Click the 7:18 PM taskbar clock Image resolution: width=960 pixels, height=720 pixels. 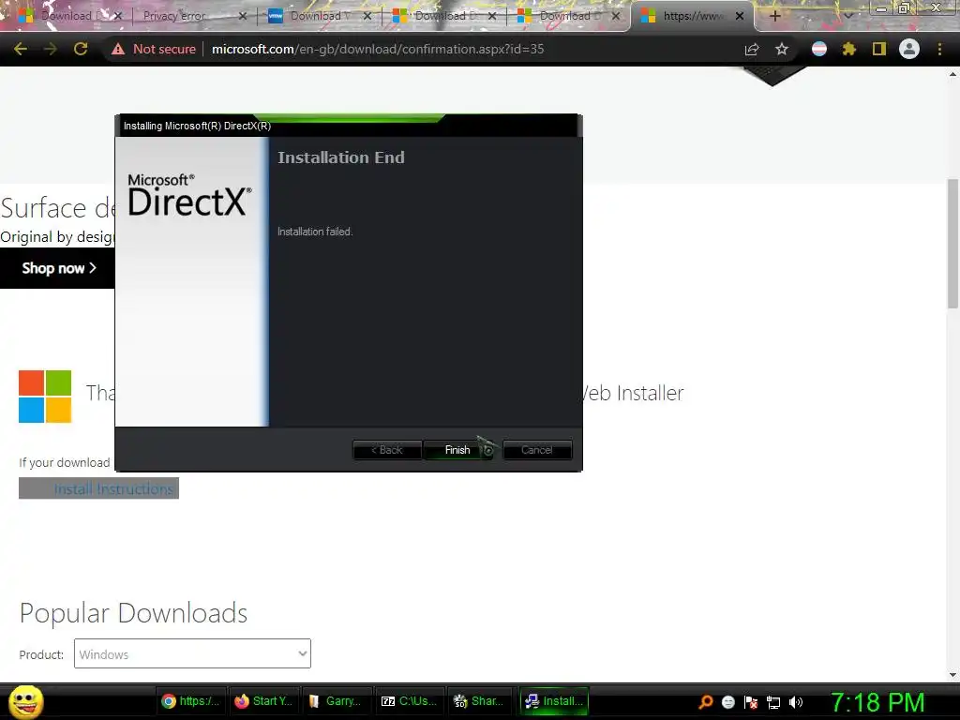pyautogui.click(x=877, y=702)
